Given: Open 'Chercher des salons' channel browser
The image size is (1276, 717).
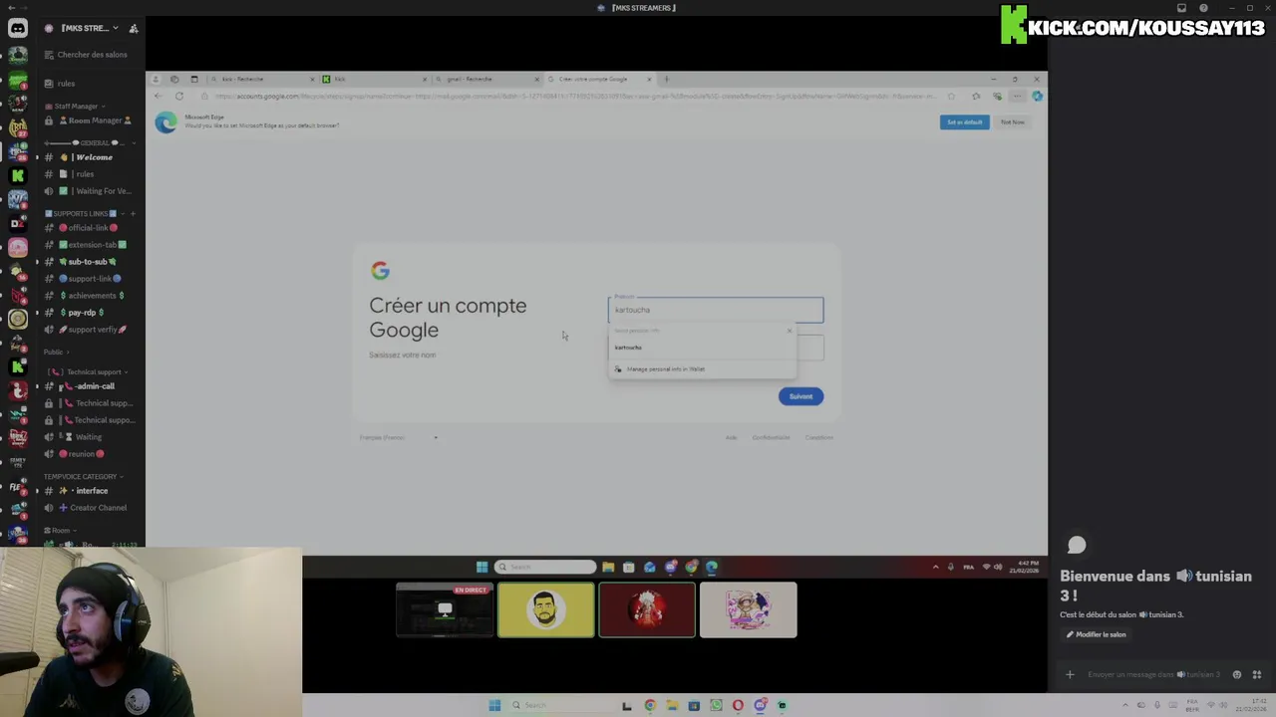Looking at the screenshot, I should click(92, 55).
